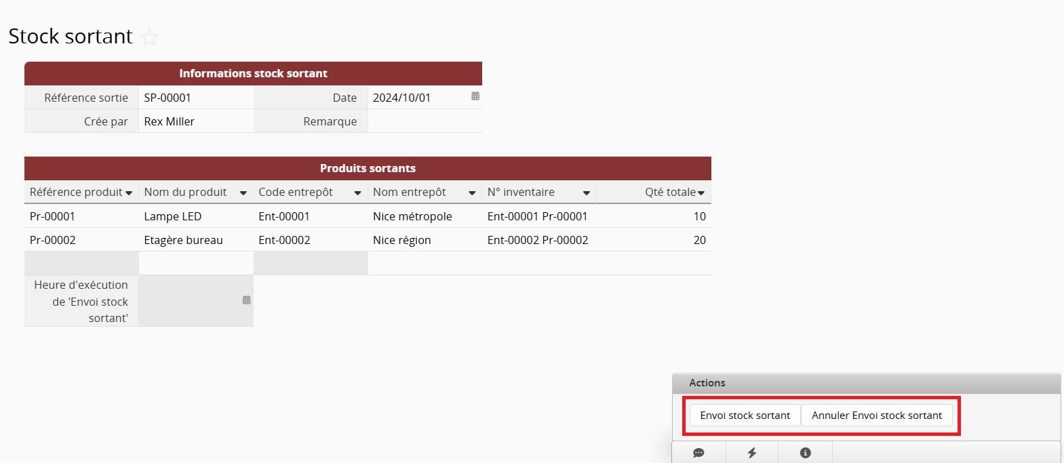Mark Stock sortant as favorite with star

coord(150,37)
